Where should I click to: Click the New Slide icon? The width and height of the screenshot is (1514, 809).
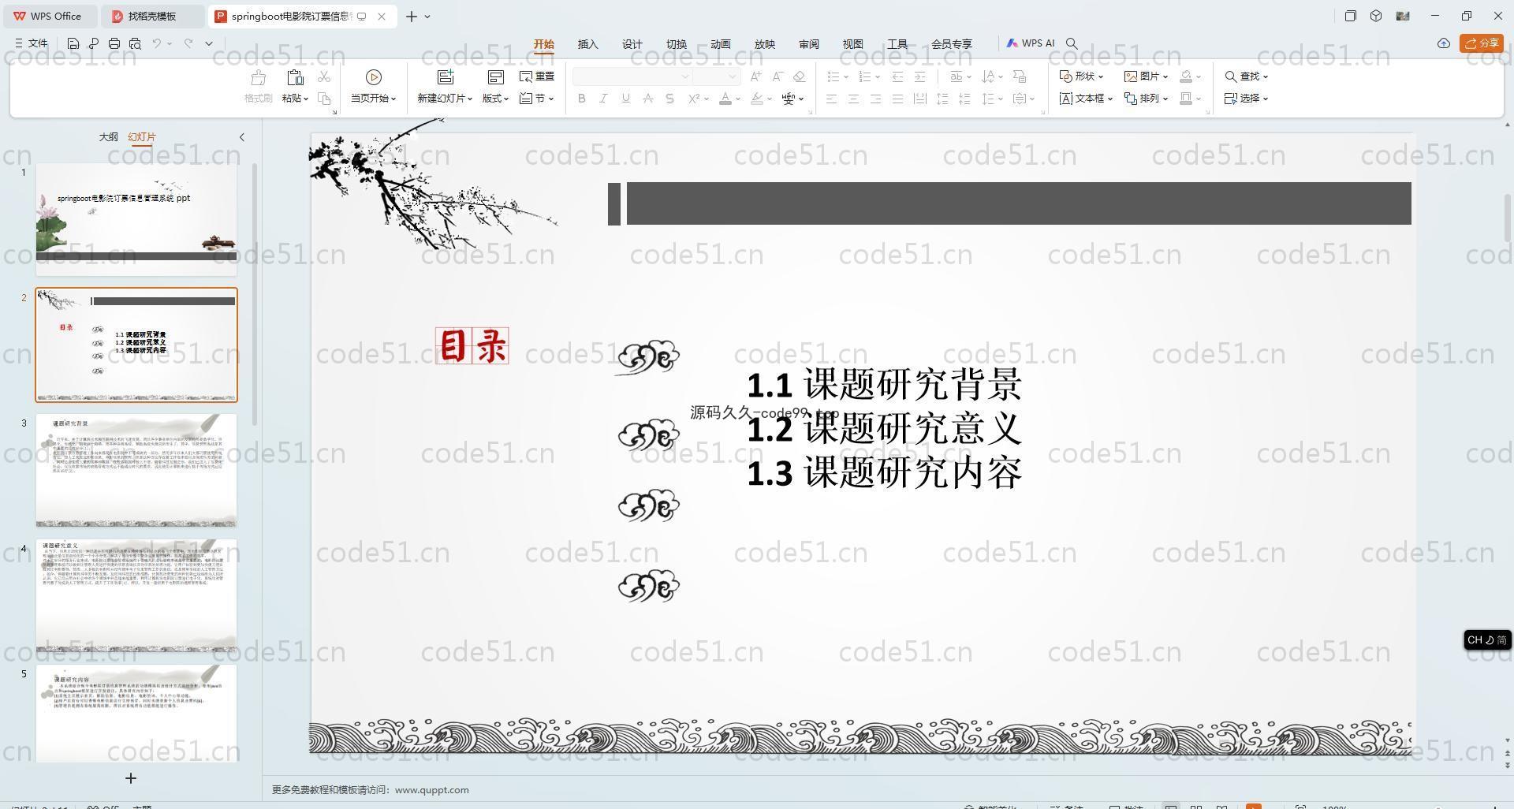(x=446, y=77)
